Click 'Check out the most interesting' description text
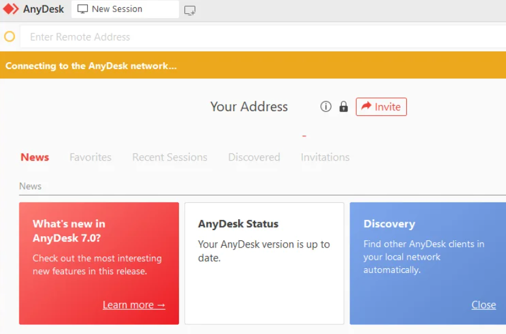Image resolution: width=506 pixels, height=334 pixels. tap(97, 265)
